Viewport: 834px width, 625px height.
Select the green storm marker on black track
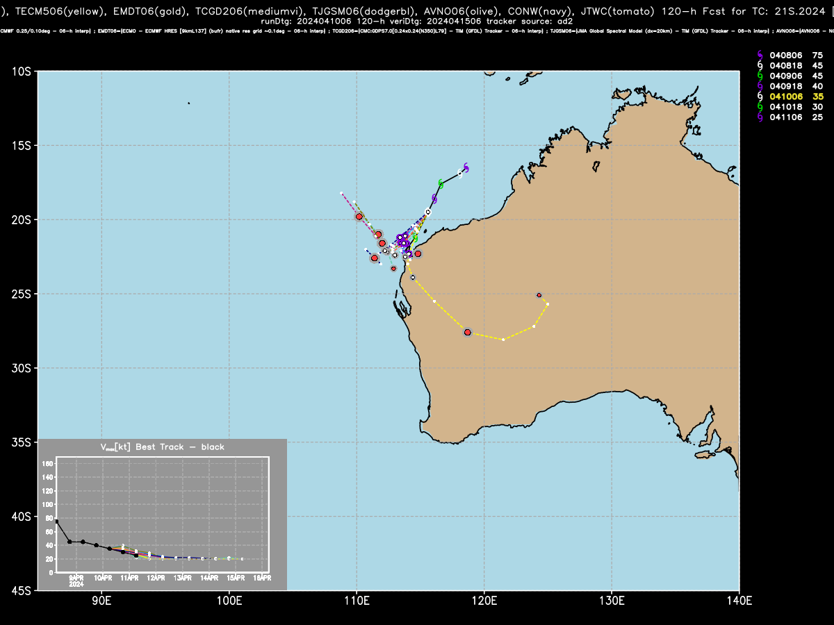click(441, 184)
